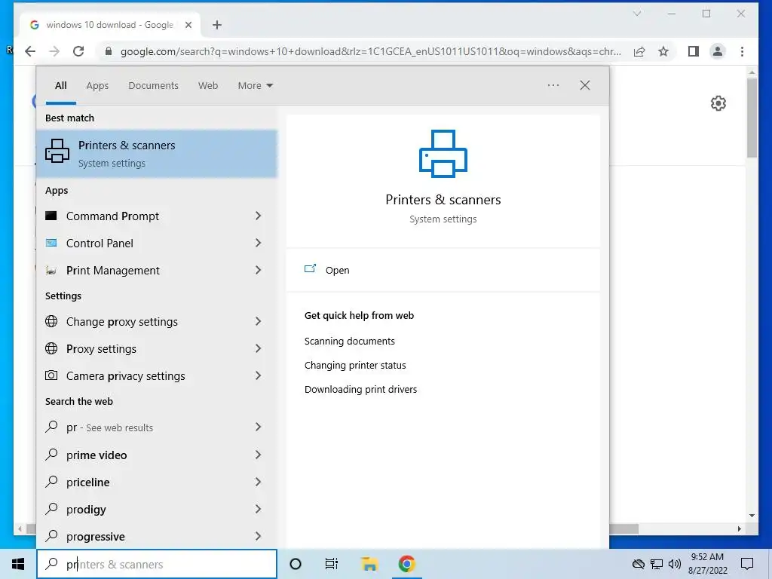772x579 pixels.
Task: Close the Windows search panel
Action: click(x=585, y=85)
